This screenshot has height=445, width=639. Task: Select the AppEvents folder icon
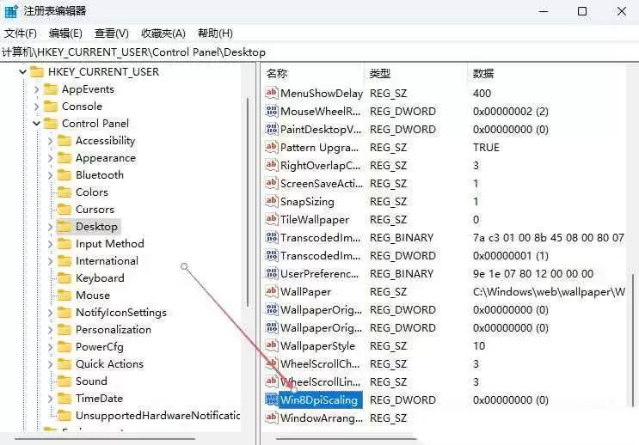coord(51,89)
